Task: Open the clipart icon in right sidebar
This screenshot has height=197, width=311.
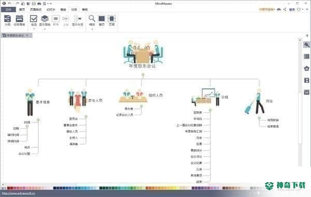Action: click(306, 68)
